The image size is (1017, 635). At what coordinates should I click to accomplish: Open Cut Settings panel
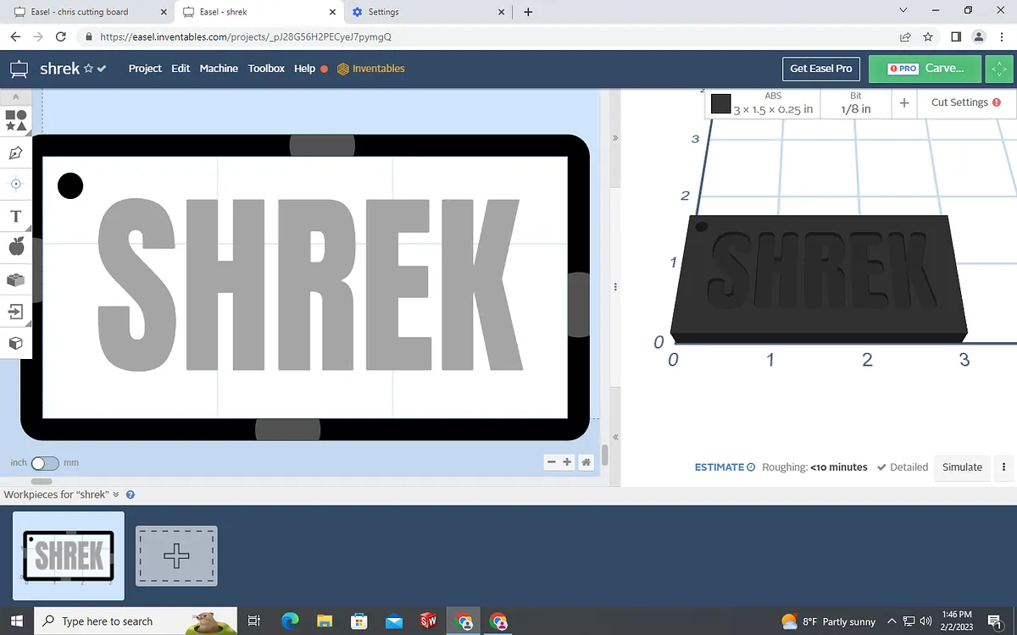[x=965, y=102]
